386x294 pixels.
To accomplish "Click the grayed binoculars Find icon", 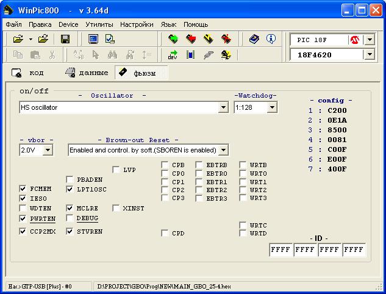I will [112, 55].
